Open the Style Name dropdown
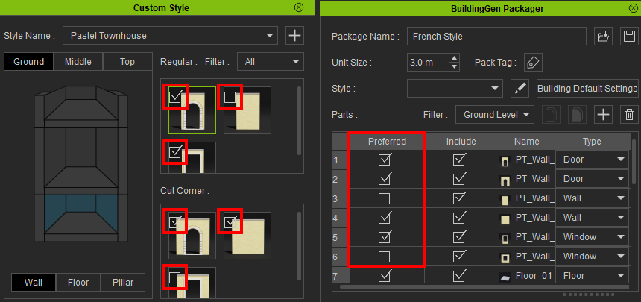This screenshot has width=641, height=302. [170, 36]
